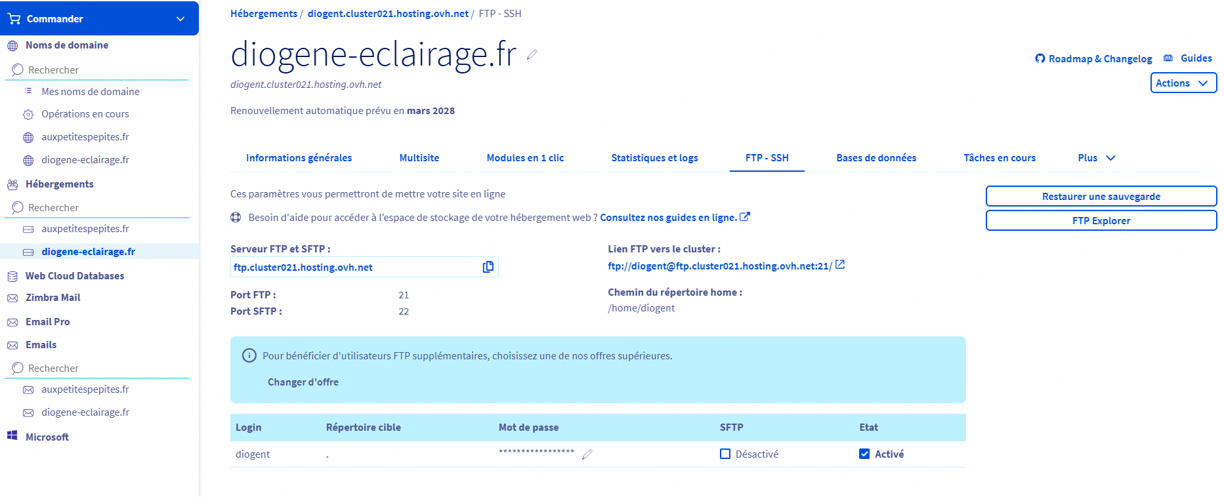Open the Actions dropdown menu
Image resolution: width=1224 pixels, height=497 pixels.
click(x=1183, y=83)
